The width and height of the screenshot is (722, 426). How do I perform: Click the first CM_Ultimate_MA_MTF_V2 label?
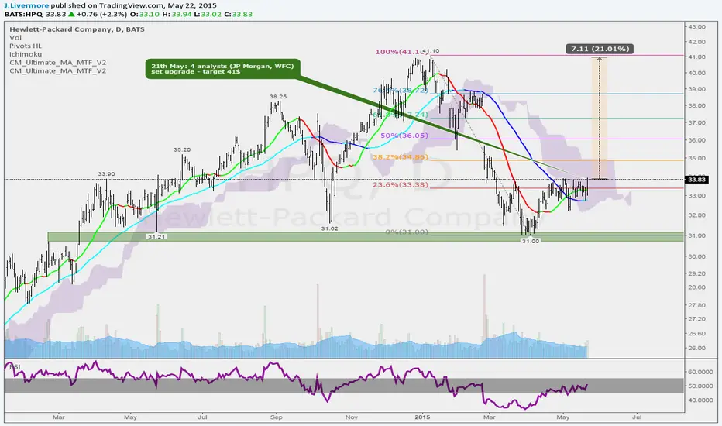click(57, 63)
